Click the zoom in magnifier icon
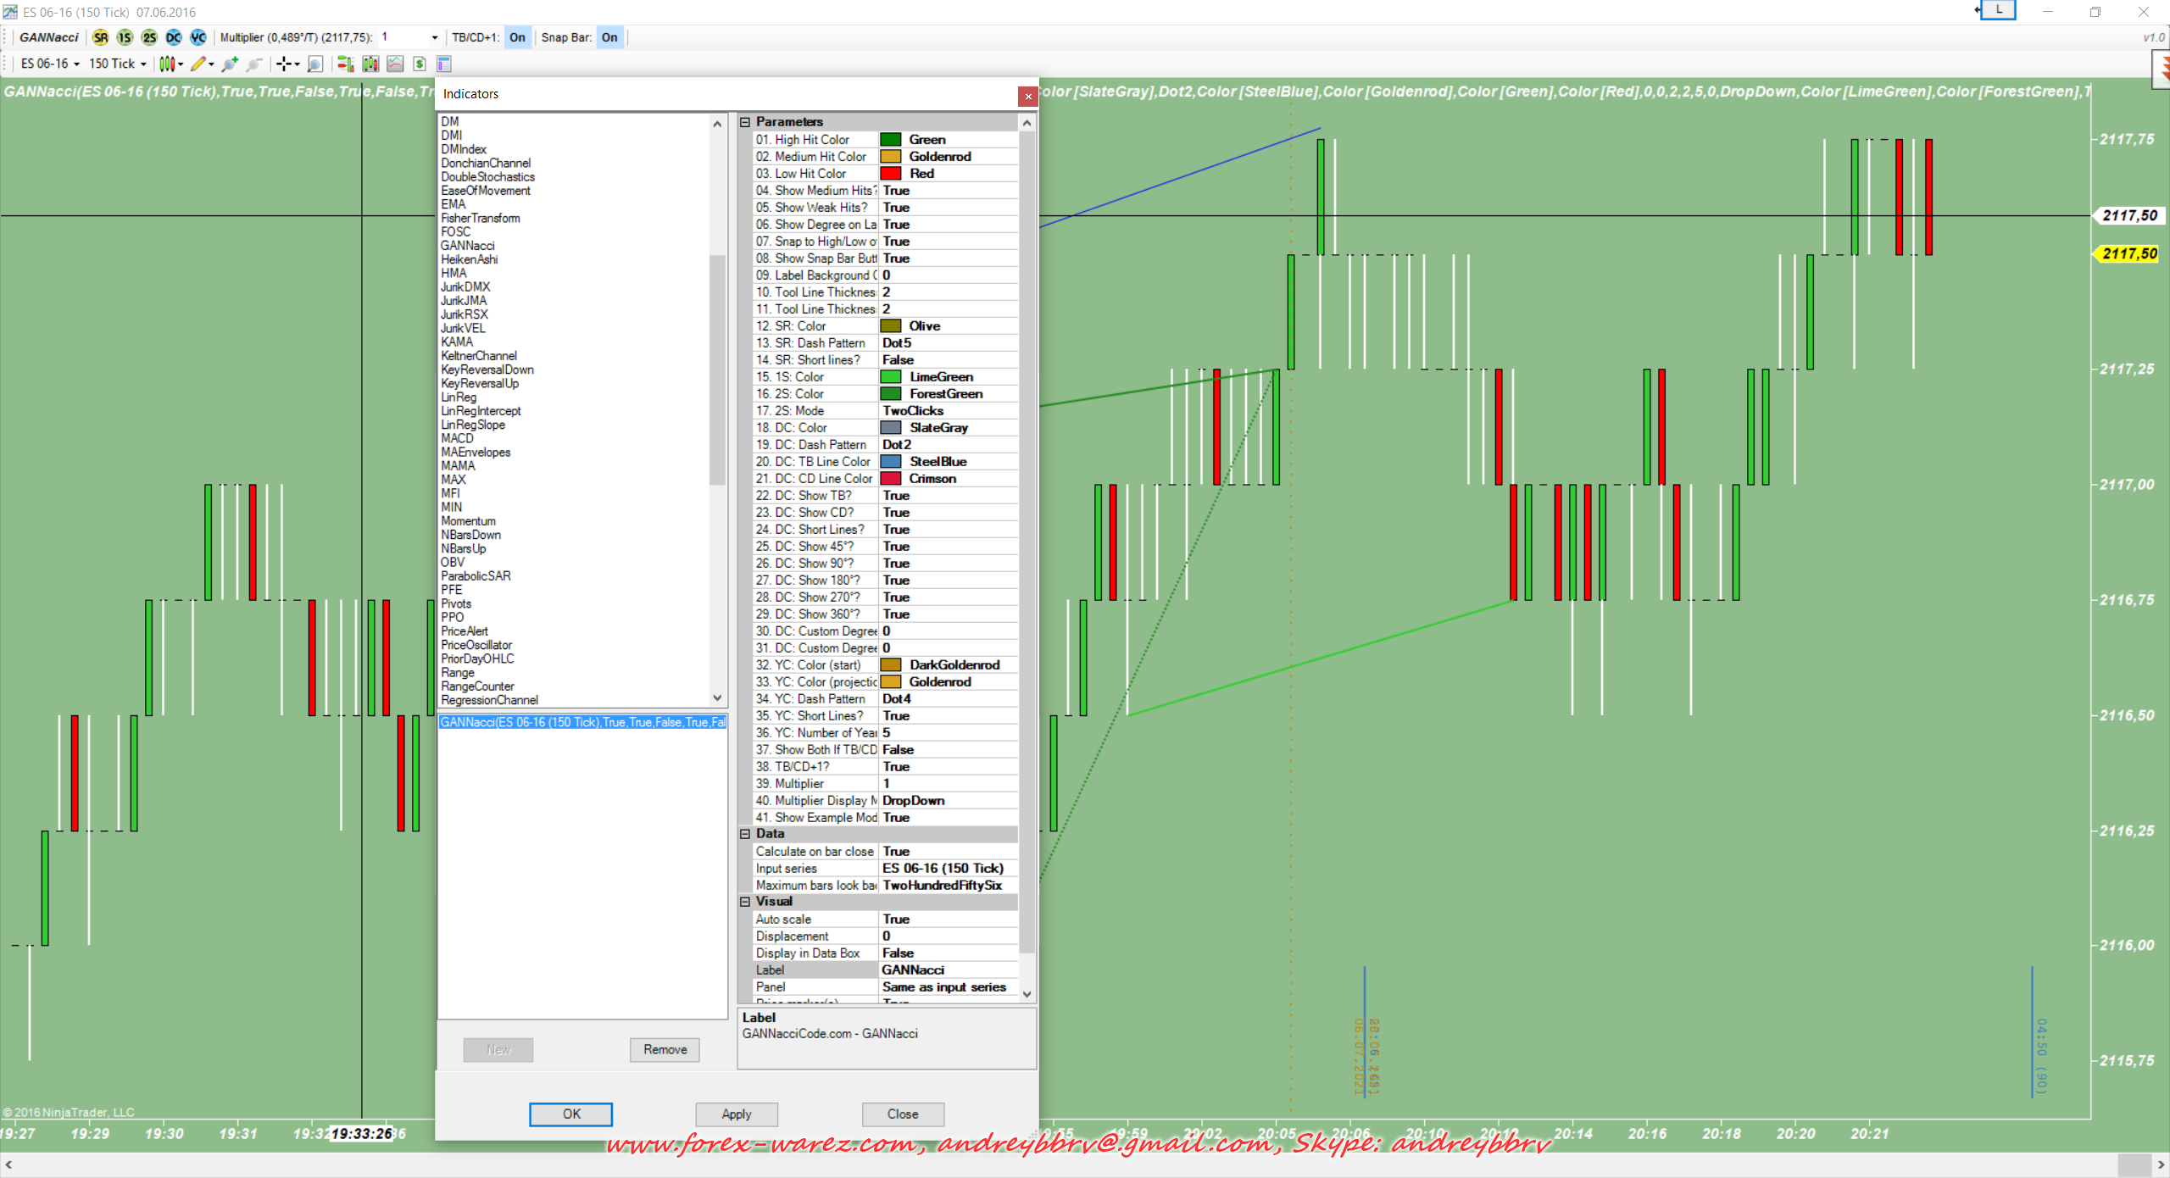Screen dimensions: 2170x1178 click(x=230, y=64)
